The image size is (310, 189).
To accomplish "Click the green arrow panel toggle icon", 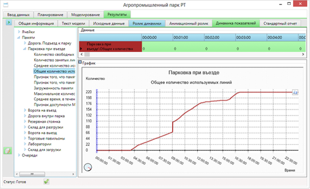I will pos(9,22).
